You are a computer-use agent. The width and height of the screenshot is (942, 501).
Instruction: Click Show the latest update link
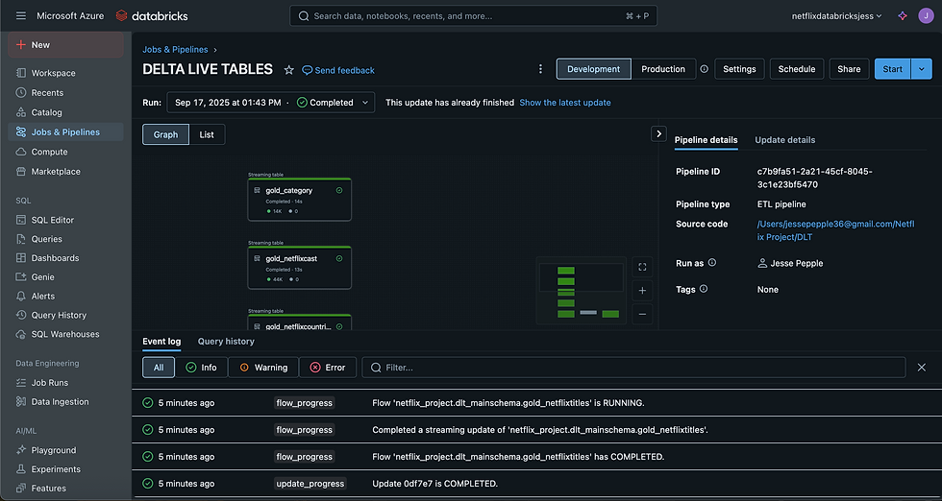pos(564,103)
